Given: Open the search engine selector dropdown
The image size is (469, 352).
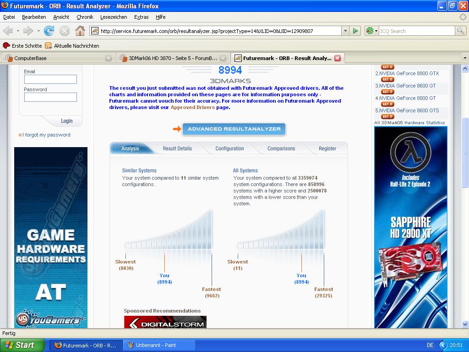Looking at the screenshot, I should tap(376, 31).
